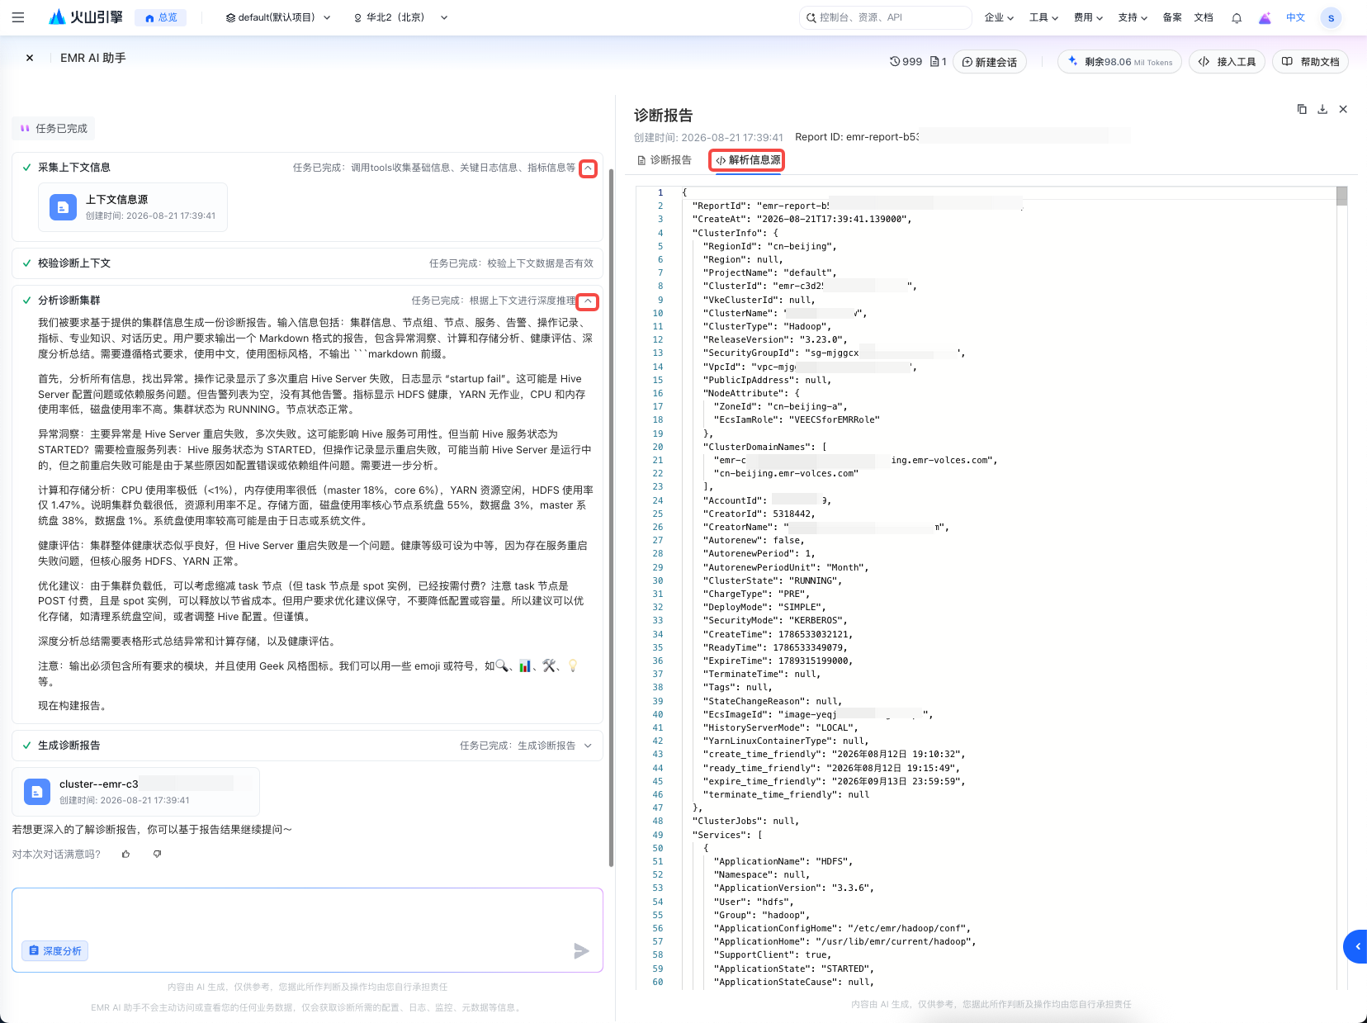Viewport: 1367px width, 1023px height.
Task: Expand the 生成诊断报告 step
Action: tap(588, 746)
